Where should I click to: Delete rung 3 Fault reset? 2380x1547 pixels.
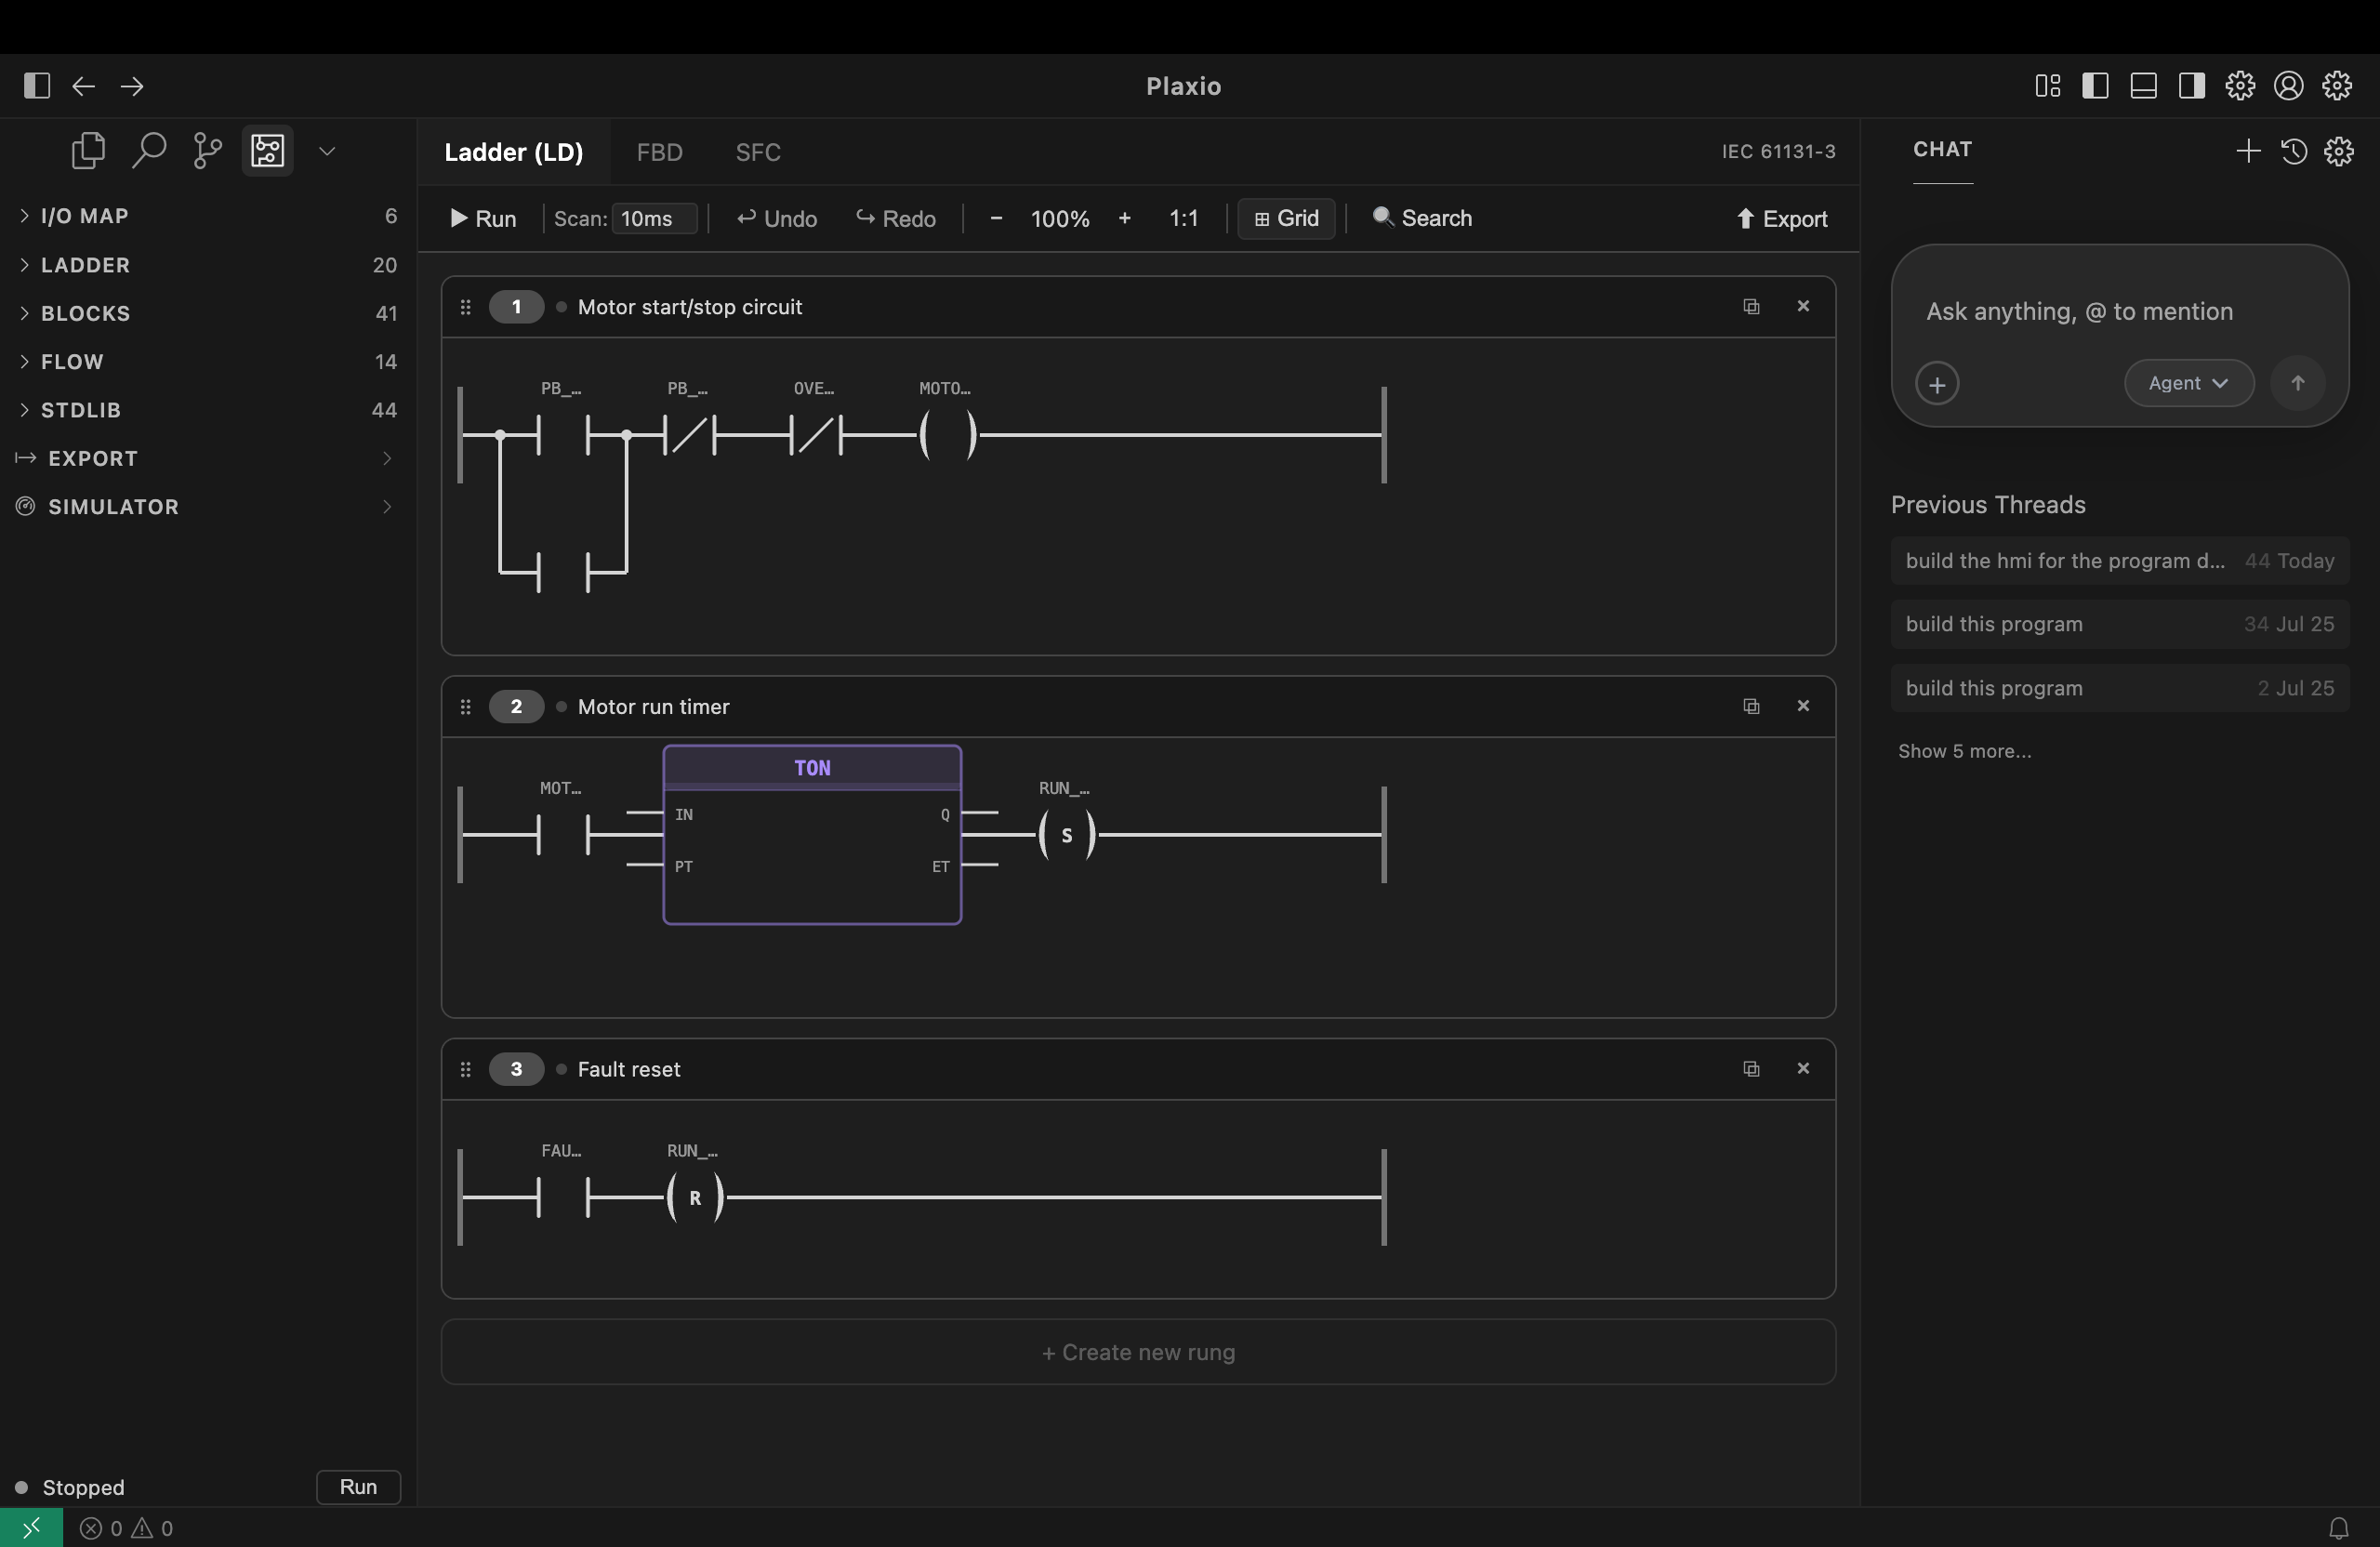click(1803, 1069)
